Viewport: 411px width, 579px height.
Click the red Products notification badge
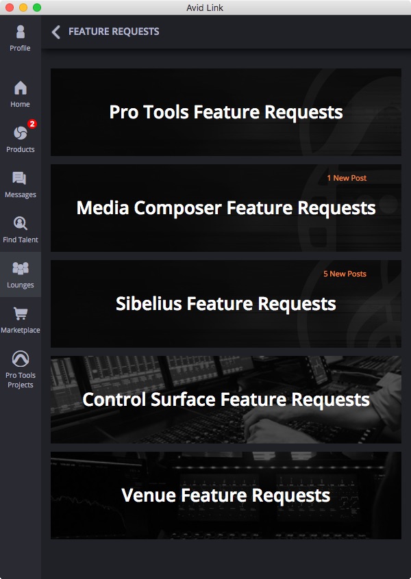(32, 124)
